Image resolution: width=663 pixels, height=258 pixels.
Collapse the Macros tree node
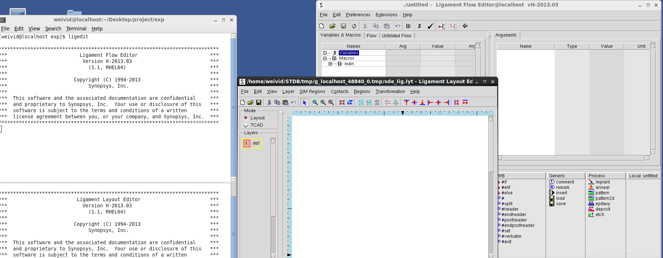click(x=325, y=58)
